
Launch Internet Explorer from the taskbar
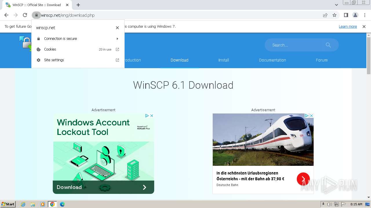click(23, 204)
